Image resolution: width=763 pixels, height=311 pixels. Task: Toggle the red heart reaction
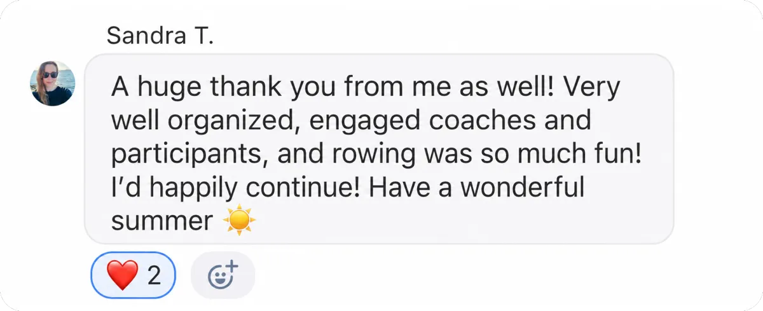click(133, 275)
